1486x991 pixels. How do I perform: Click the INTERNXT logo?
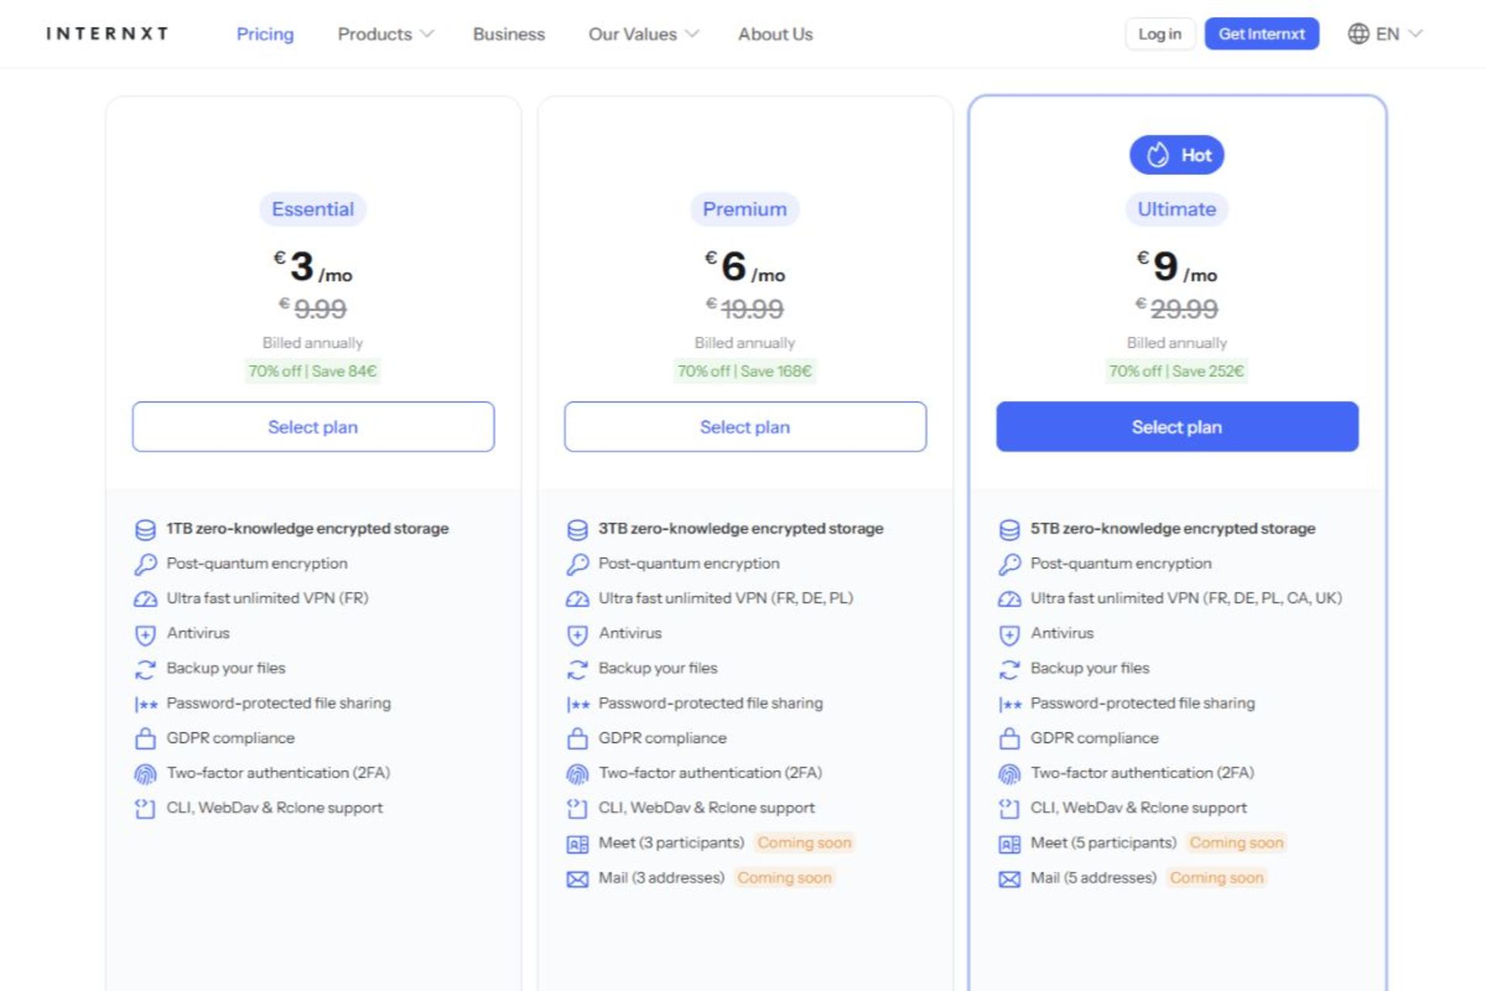[x=107, y=33]
